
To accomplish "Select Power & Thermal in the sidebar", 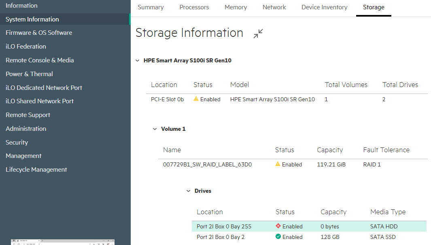I will [30, 74].
